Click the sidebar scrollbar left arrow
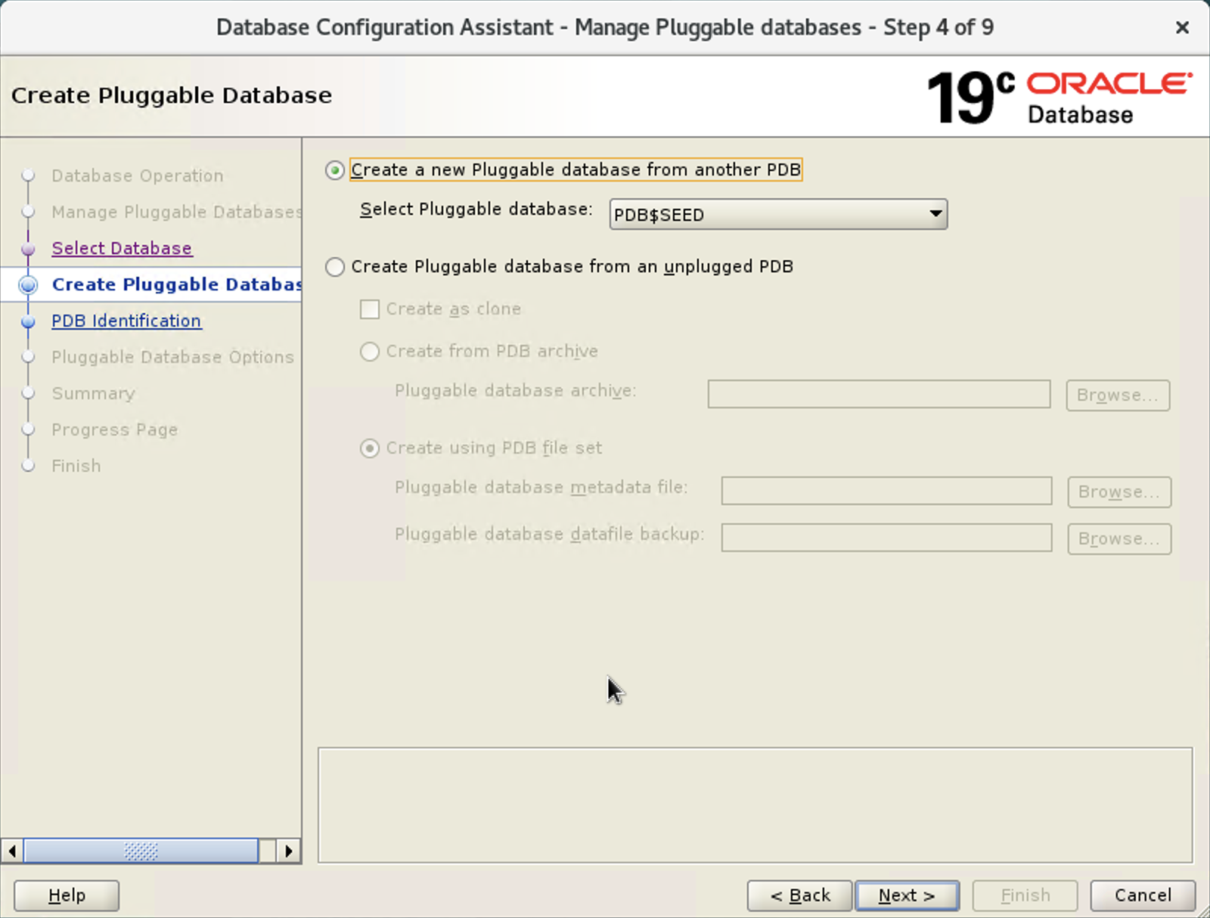The height and width of the screenshot is (918, 1210). click(12, 851)
